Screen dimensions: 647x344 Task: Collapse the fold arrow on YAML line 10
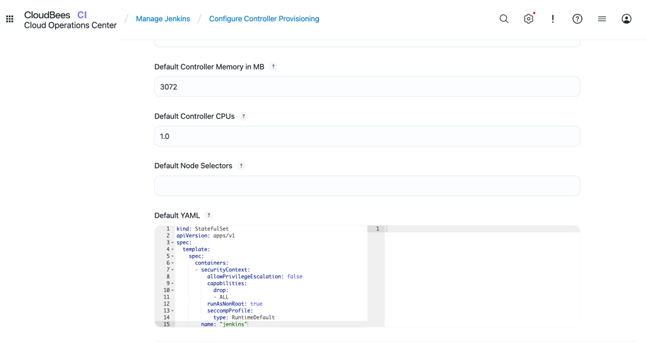pyautogui.click(x=172, y=290)
